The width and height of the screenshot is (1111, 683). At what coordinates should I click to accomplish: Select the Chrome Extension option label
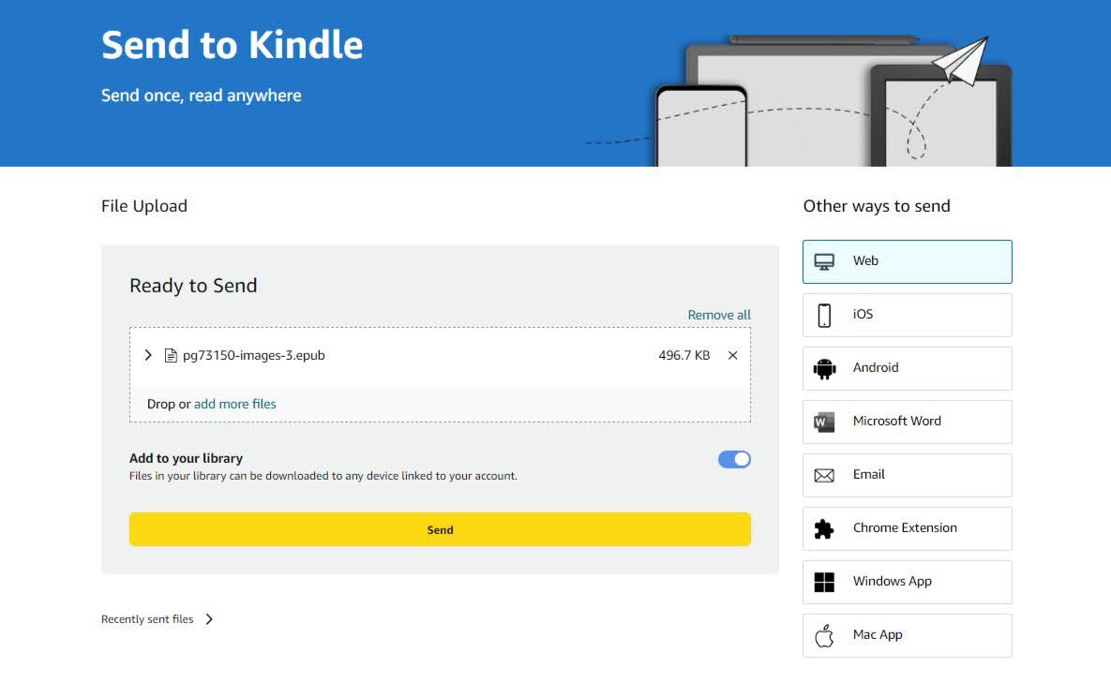click(905, 528)
